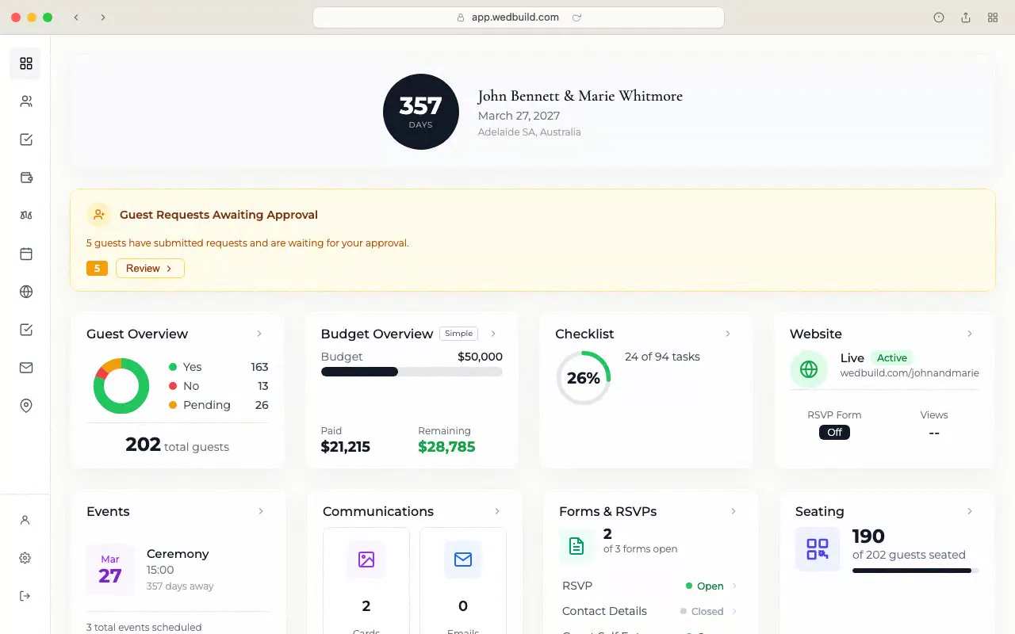Click the Ceremony event title

point(178,554)
